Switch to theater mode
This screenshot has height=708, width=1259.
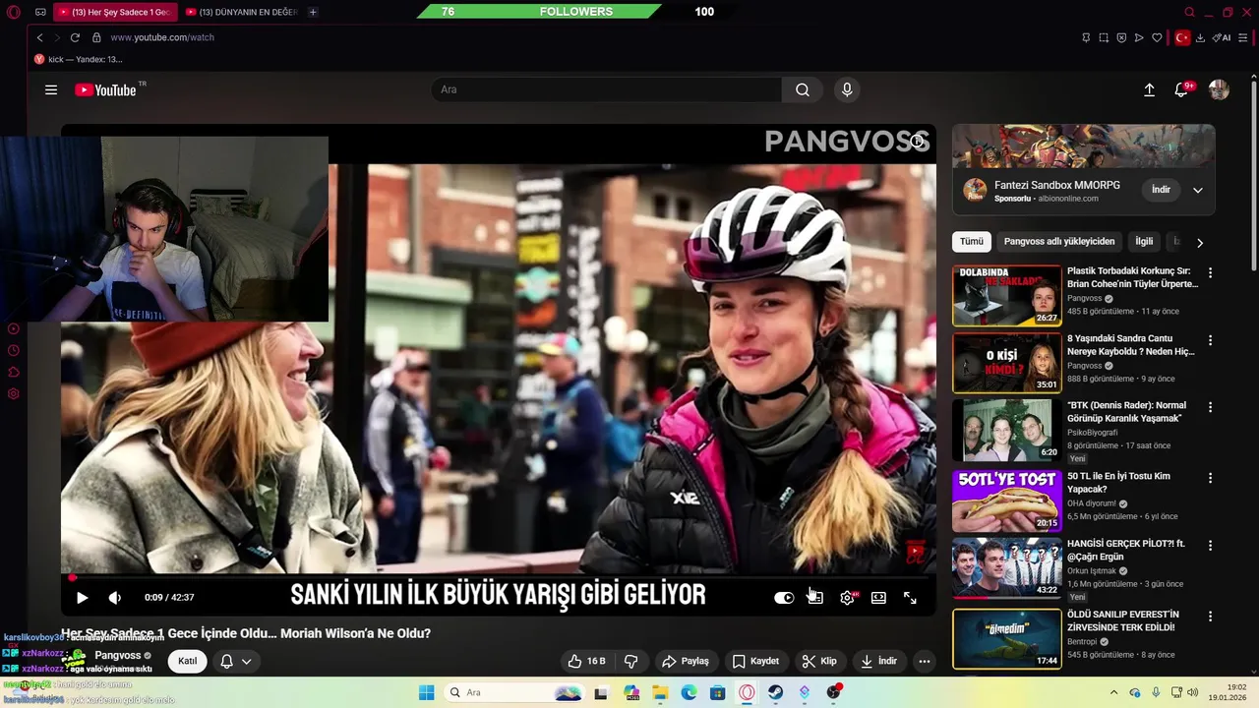coord(878,598)
